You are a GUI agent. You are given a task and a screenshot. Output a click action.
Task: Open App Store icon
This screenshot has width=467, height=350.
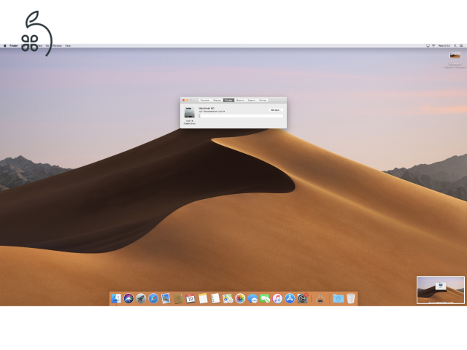[x=290, y=298]
